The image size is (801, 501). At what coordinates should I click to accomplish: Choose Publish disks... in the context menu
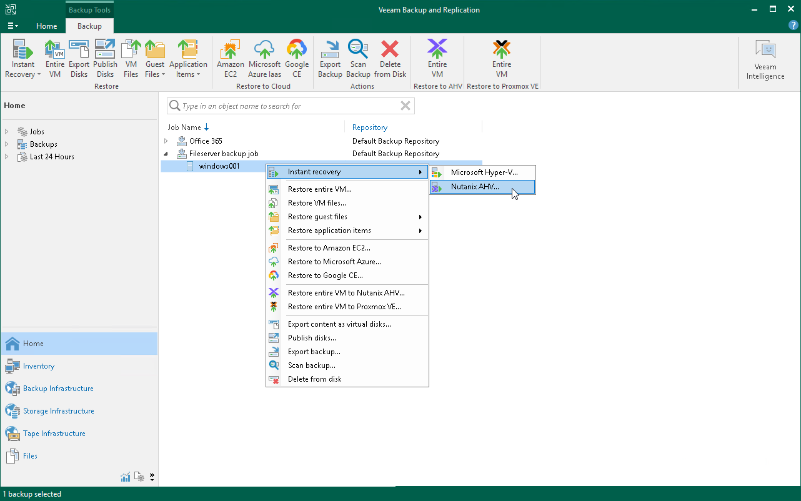347,338
